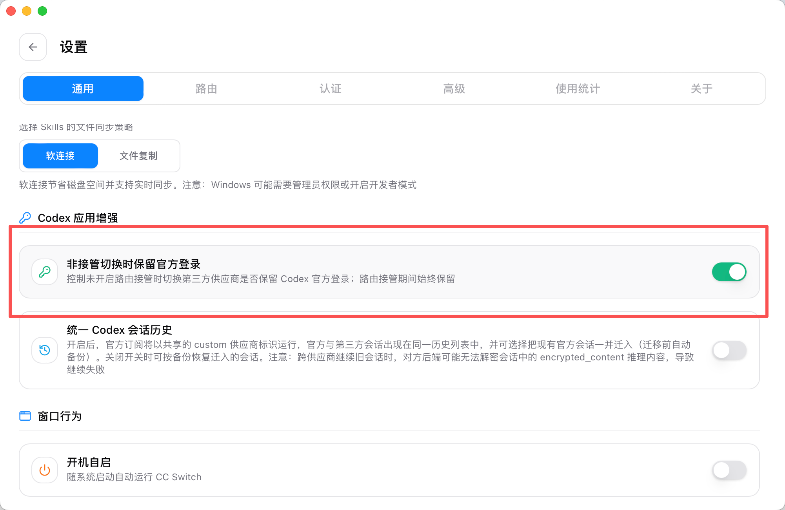Click the key icon beside Codex 应用增强
The width and height of the screenshot is (785, 510).
click(25, 218)
